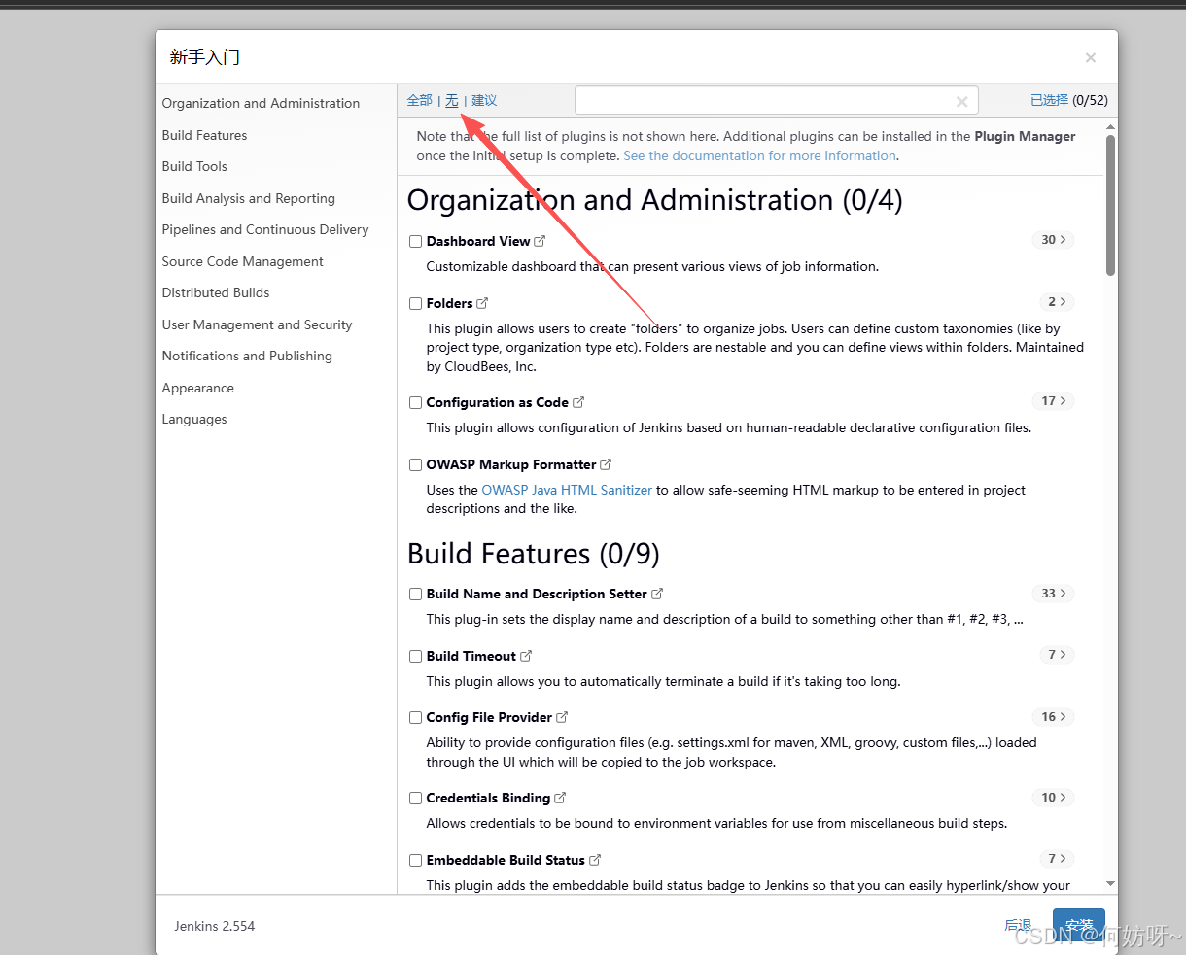Close the 新手入门 dialog

pos(1091,58)
